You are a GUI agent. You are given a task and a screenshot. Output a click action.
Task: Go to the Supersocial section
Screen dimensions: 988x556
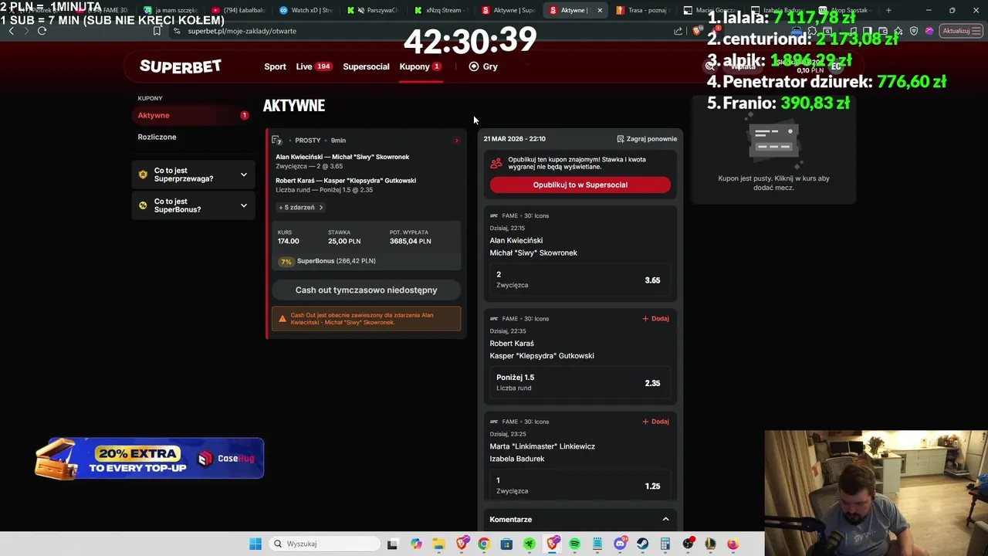coord(366,66)
